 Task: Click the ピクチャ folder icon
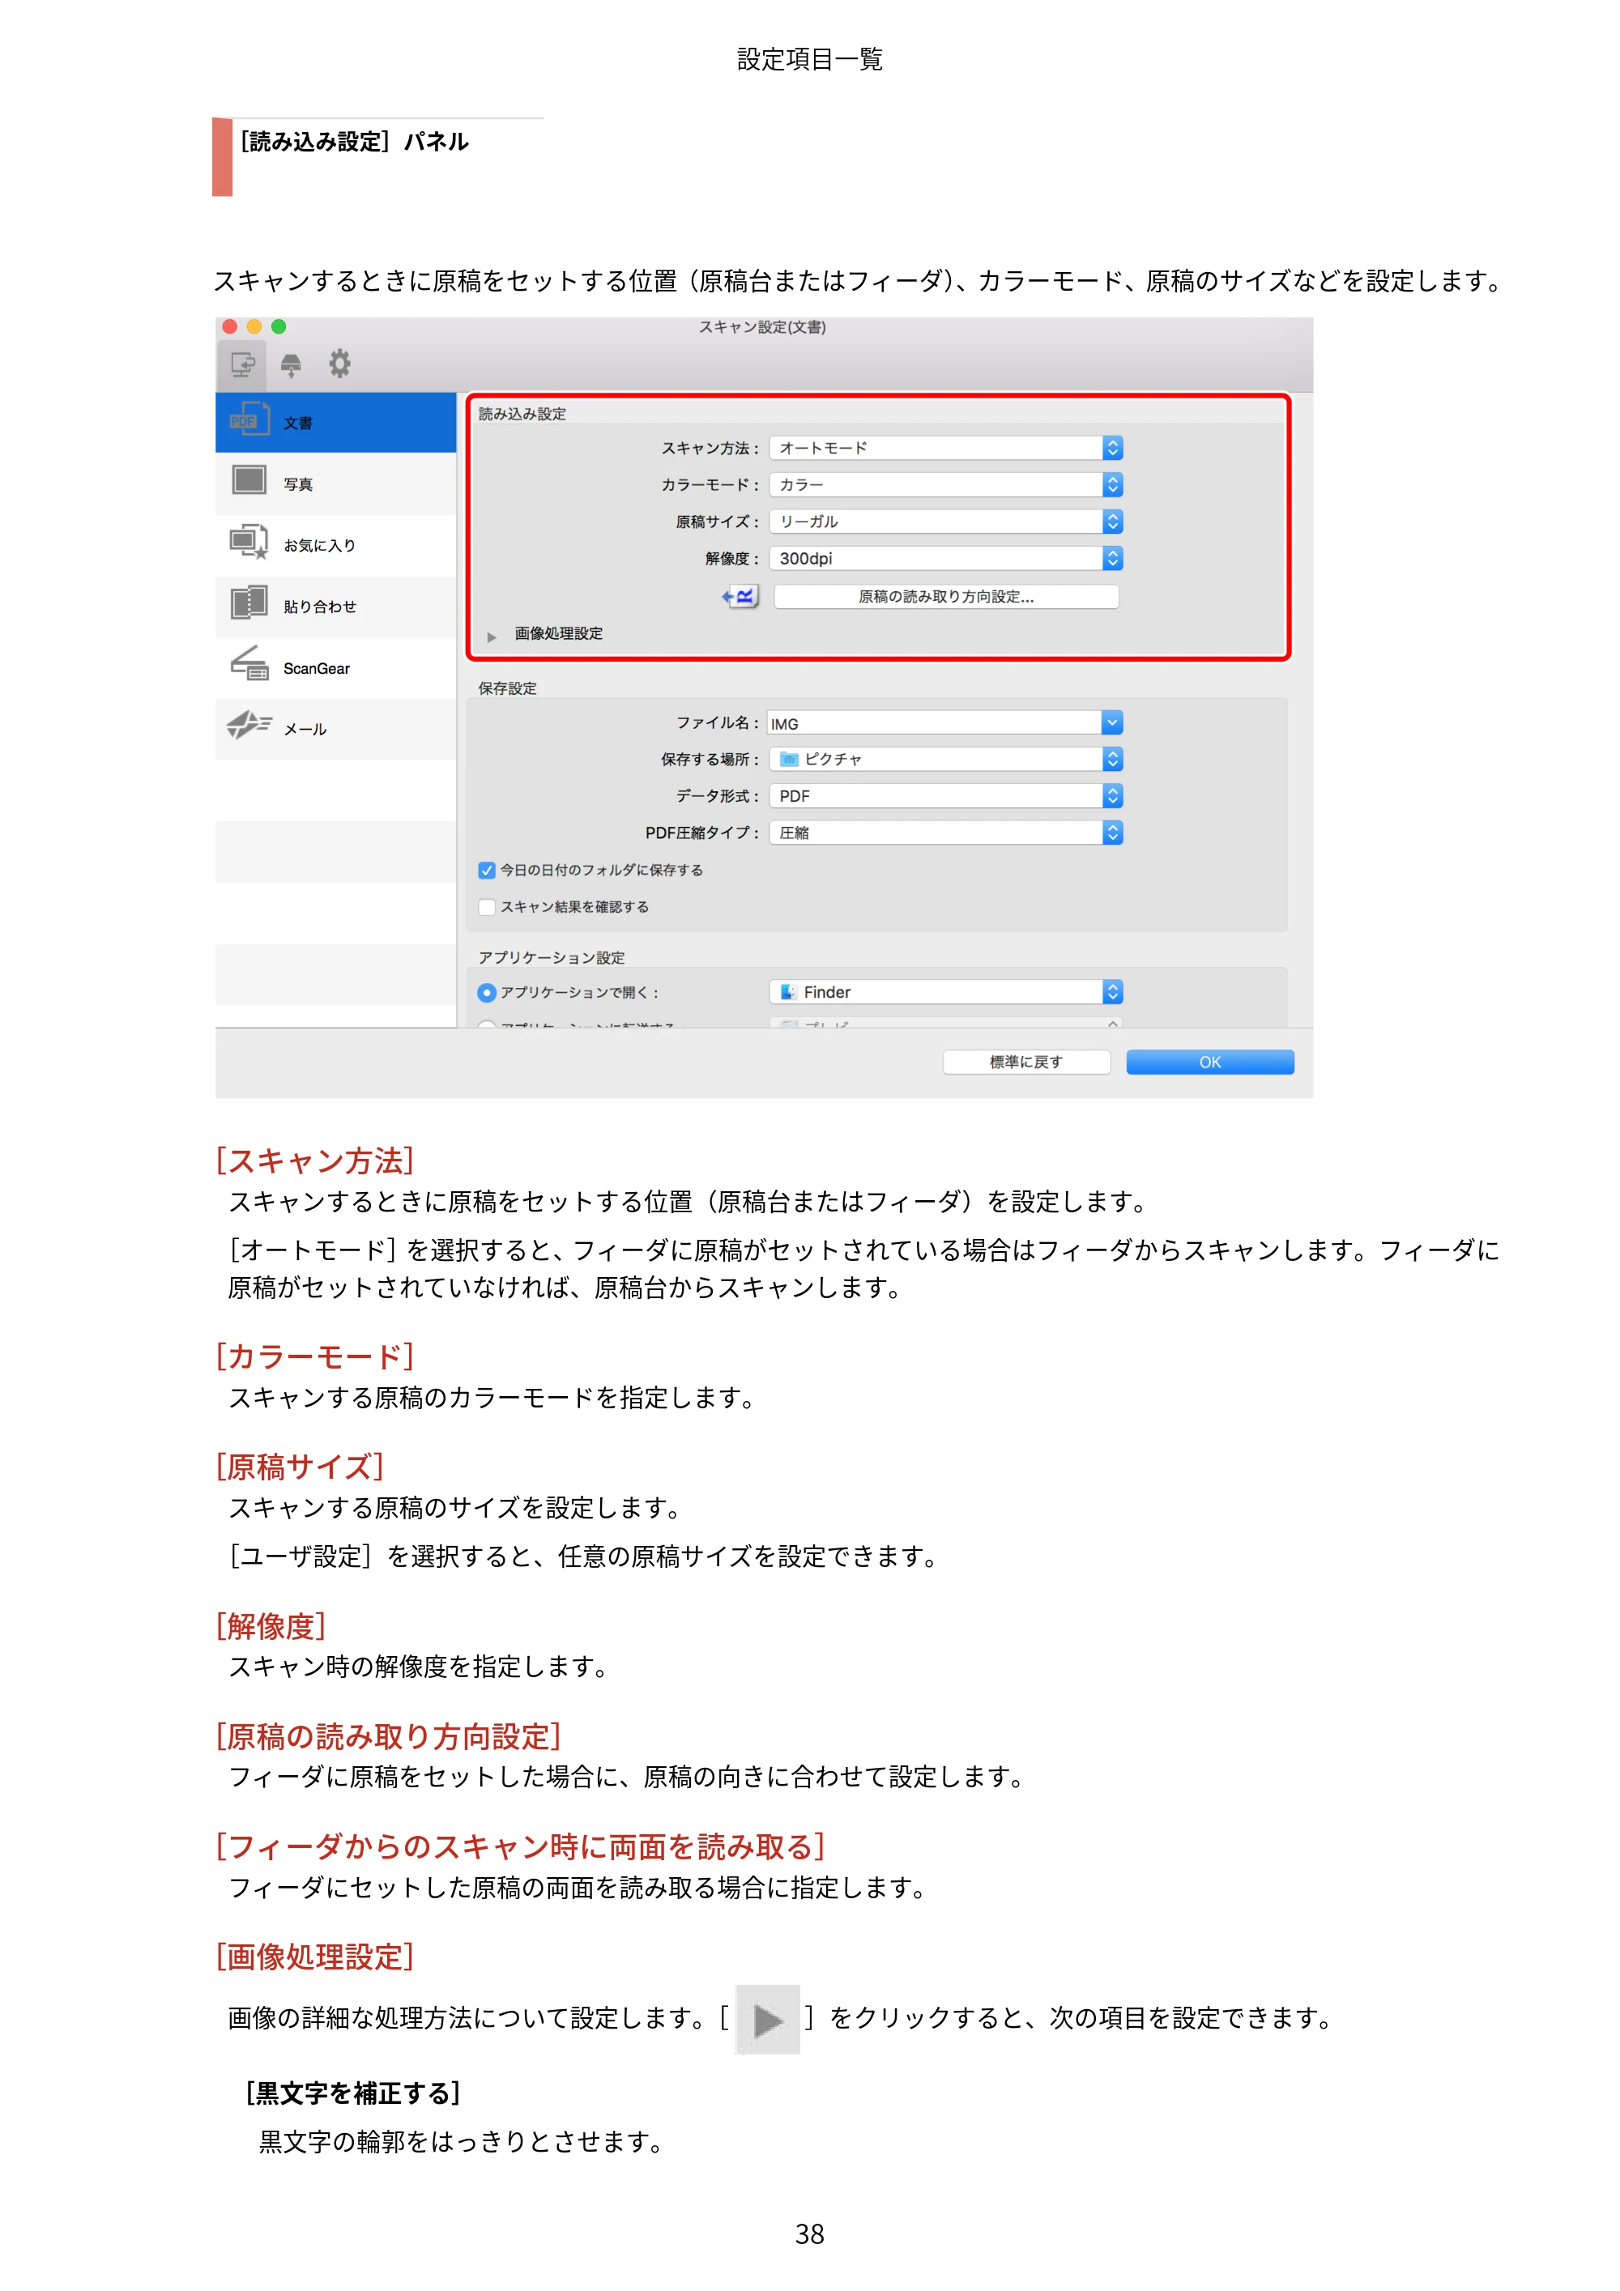click(x=789, y=760)
